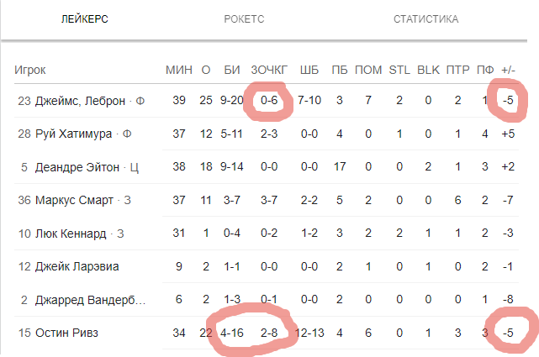The image size is (539, 357).
Task: Click the STL column header
Action: 399,69
